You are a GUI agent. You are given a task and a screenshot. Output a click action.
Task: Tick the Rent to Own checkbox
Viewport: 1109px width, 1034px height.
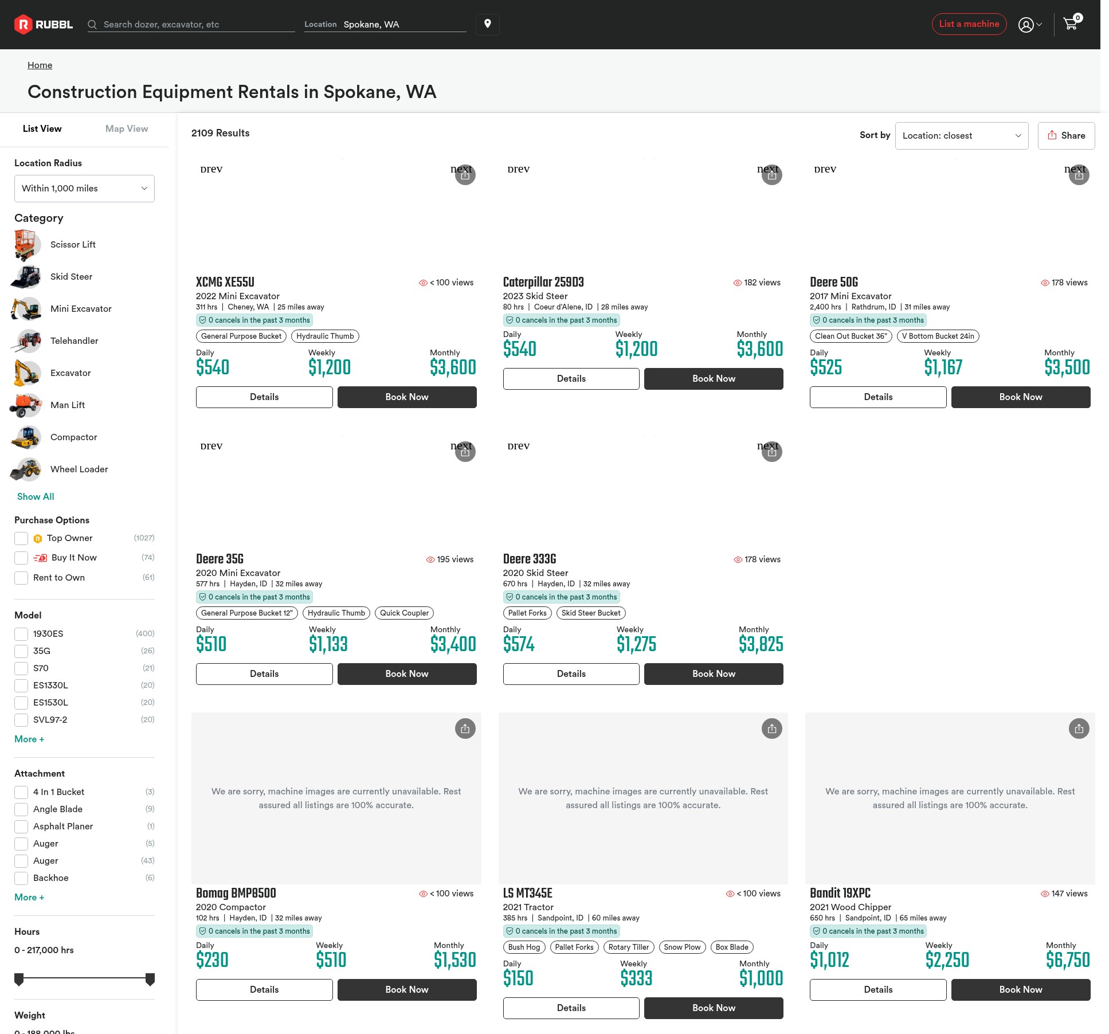pos(21,578)
